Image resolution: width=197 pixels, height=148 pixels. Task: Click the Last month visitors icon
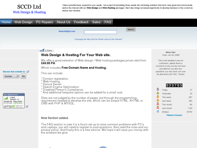click(x=158, y=108)
